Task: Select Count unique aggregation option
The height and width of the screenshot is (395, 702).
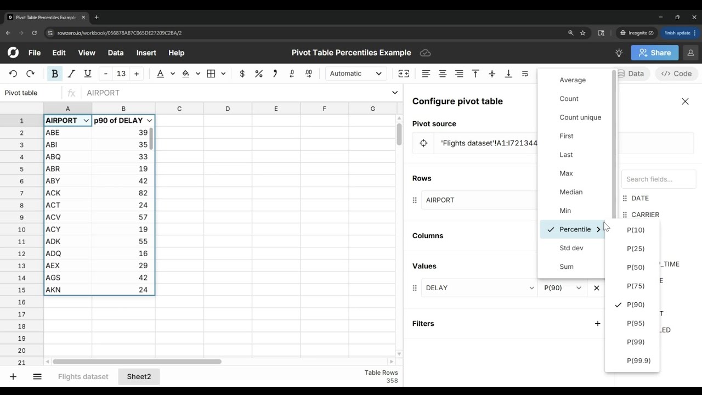Action: coord(580,117)
